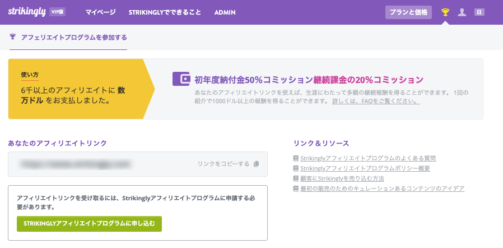Screen dimensions: 503x248
Task: Click リンクをコピーする text
Action: (223, 164)
